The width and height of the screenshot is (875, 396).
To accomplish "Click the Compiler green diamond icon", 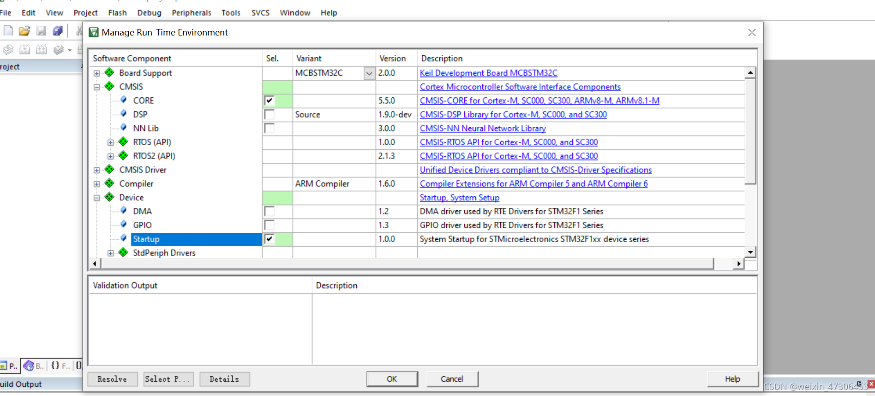I will (109, 183).
